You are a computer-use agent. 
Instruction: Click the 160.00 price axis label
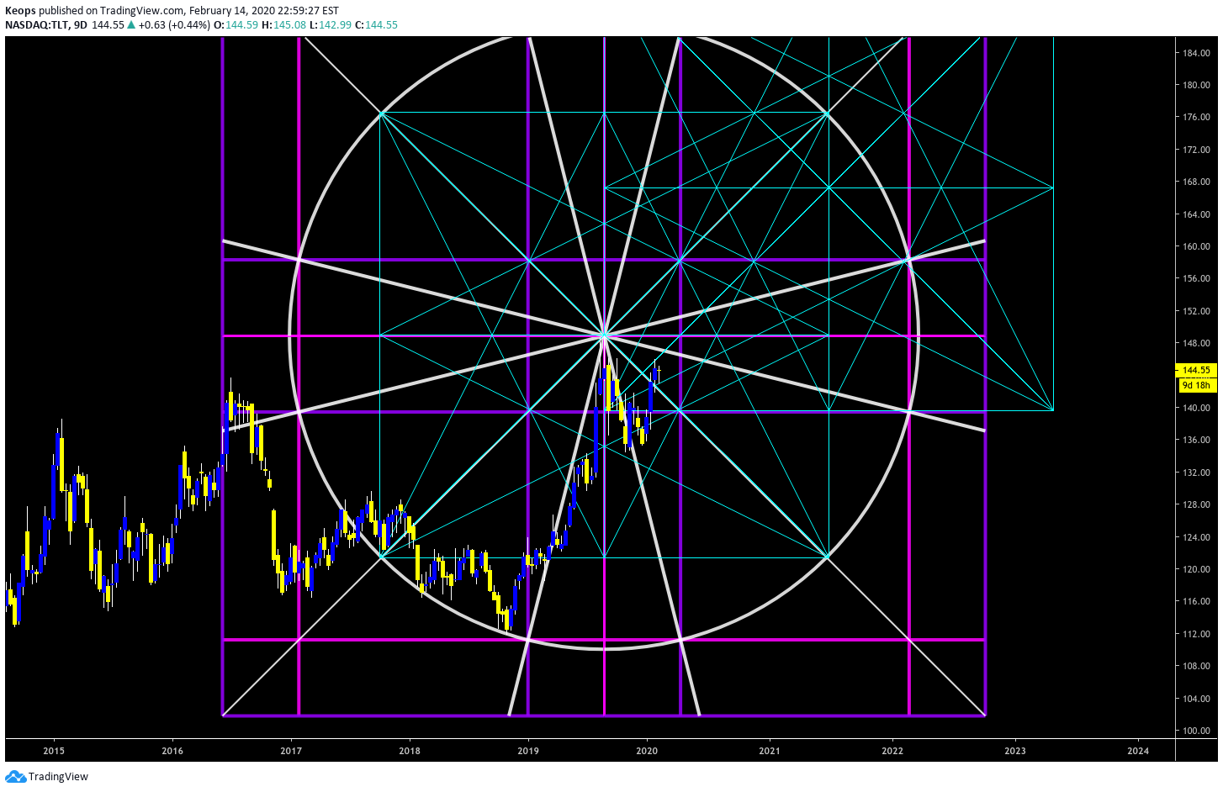pyautogui.click(x=1196, y=246)
